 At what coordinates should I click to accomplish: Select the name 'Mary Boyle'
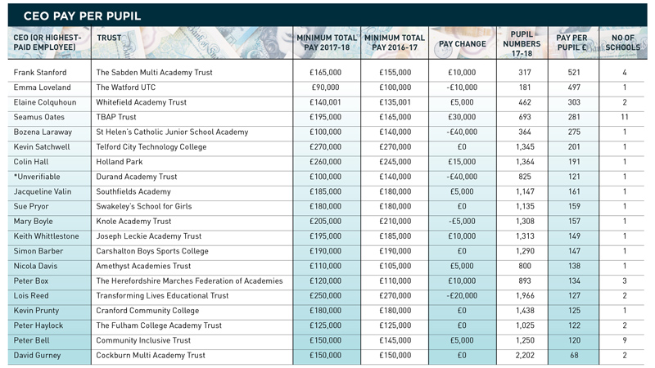click(x=33, y=222)
